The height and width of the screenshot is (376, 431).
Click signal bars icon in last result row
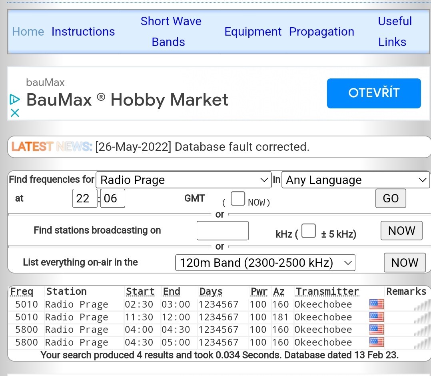(x=423, y=343)
